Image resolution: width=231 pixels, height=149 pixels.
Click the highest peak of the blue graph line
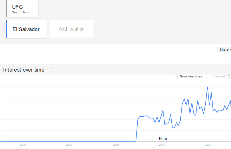coord(207,87)
